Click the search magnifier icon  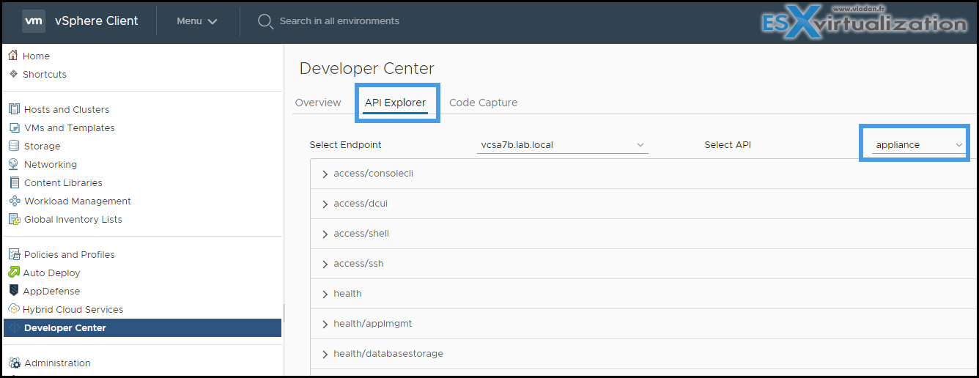tap(265, 21)
